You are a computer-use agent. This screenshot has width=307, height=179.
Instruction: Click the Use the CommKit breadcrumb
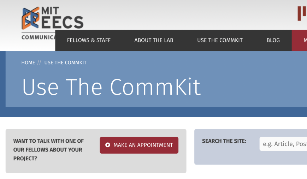pyautogui.click(x=65, y=62)
